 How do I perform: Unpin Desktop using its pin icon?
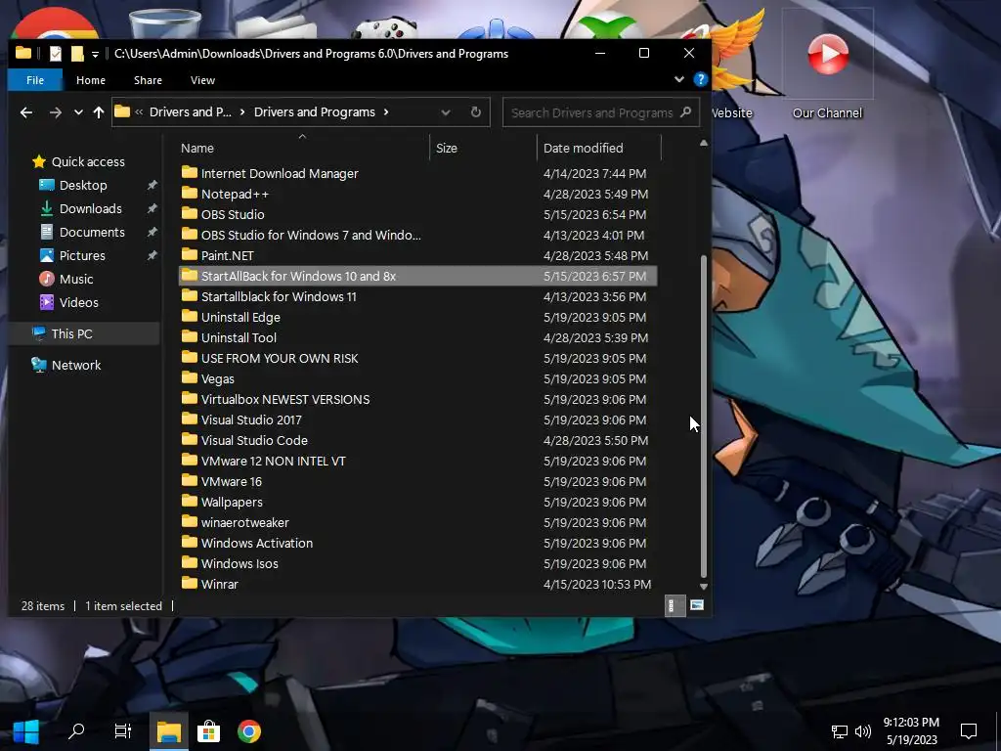pos(152,185)
